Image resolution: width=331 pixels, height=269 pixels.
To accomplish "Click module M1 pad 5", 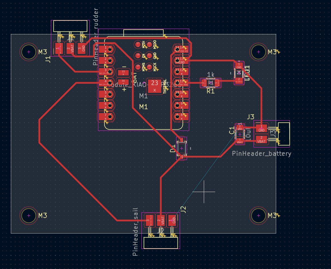I will point(106,94).
